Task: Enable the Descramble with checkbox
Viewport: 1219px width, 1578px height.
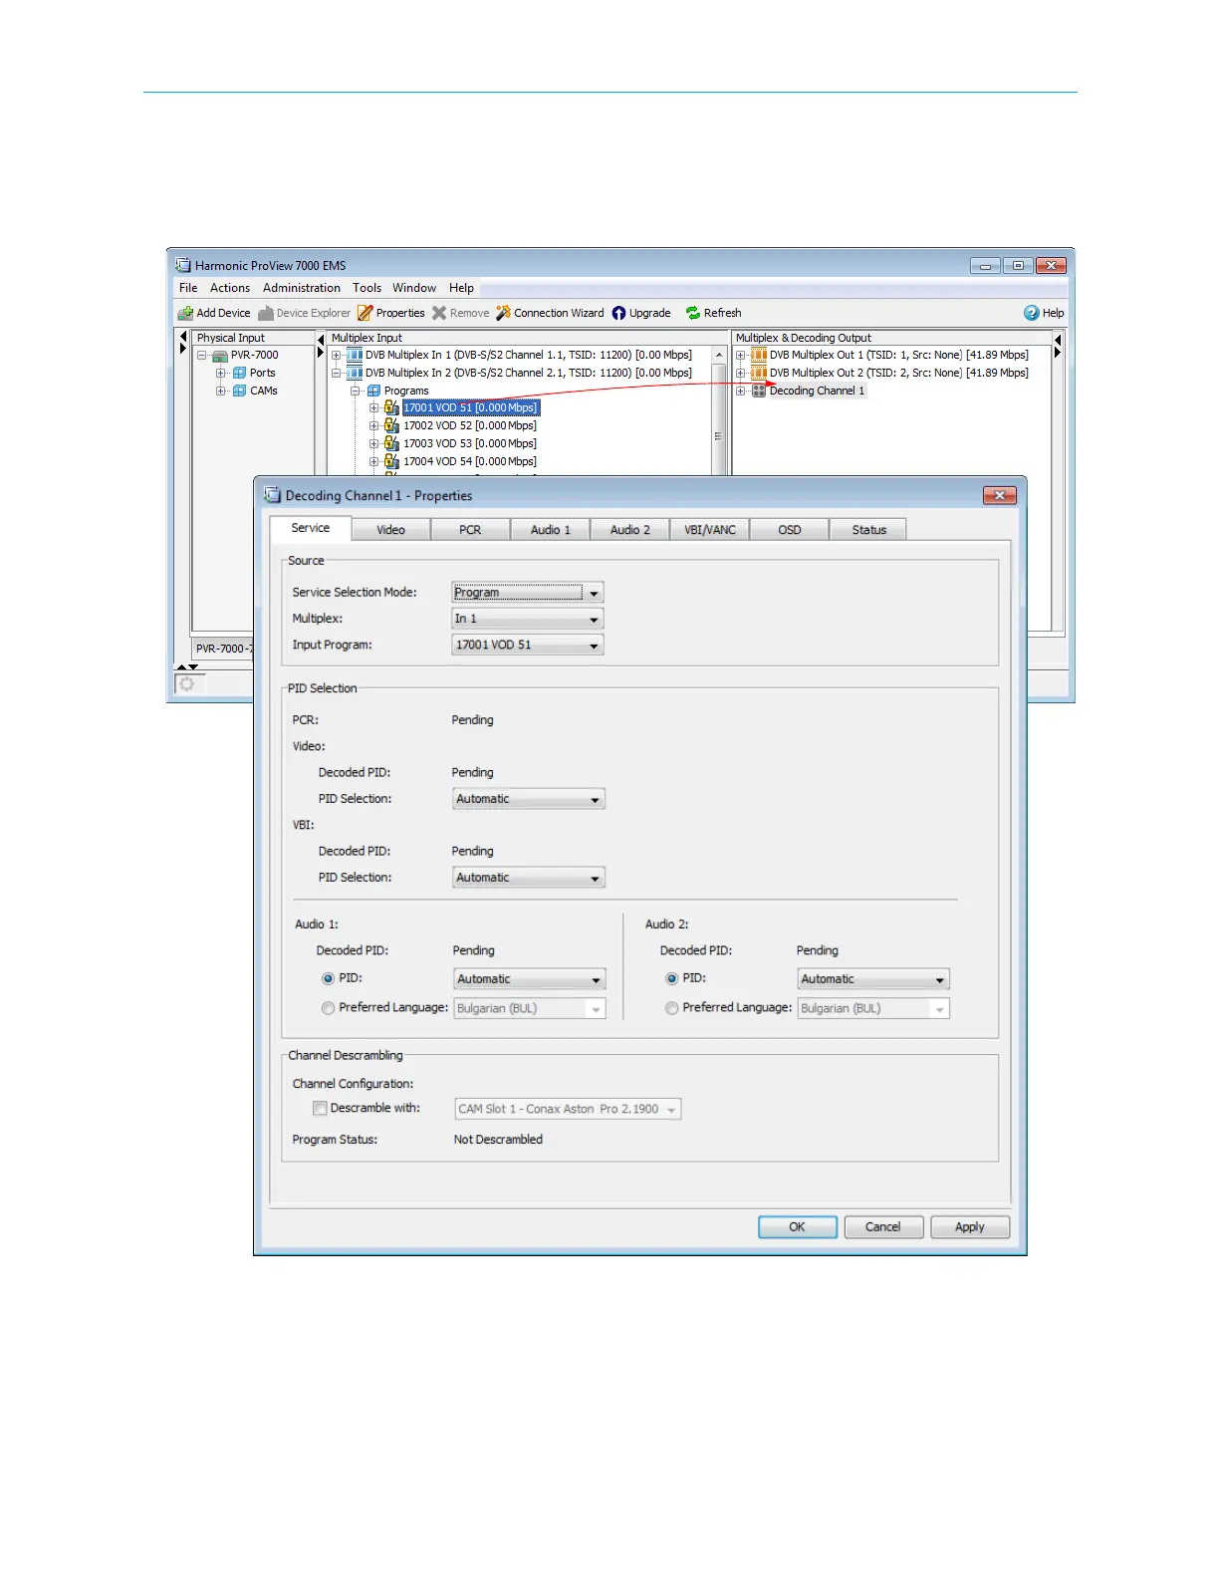Action: 320,1108
